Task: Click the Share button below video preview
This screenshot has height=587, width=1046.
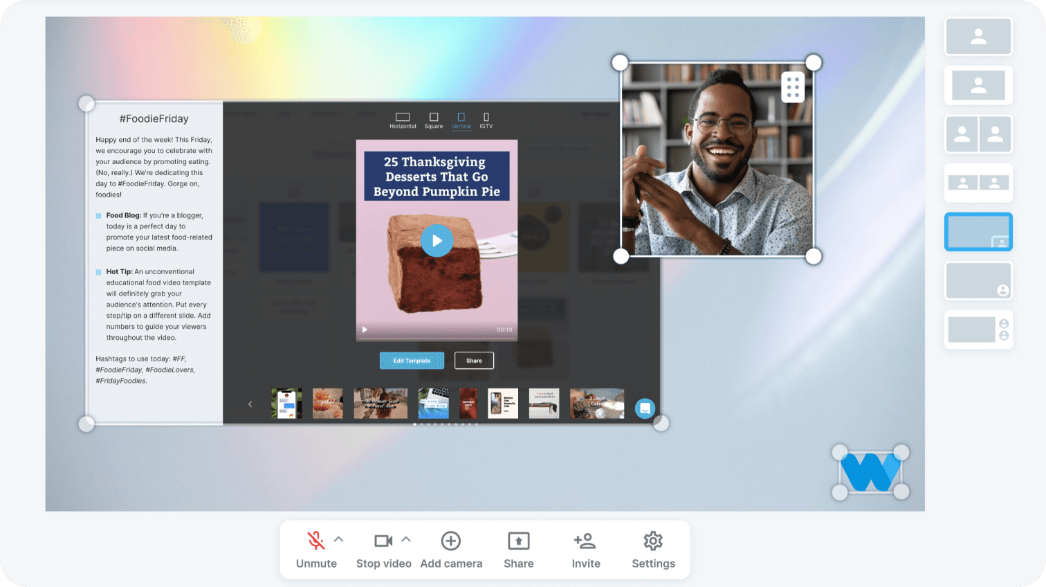Action: [x=474, y=361]
